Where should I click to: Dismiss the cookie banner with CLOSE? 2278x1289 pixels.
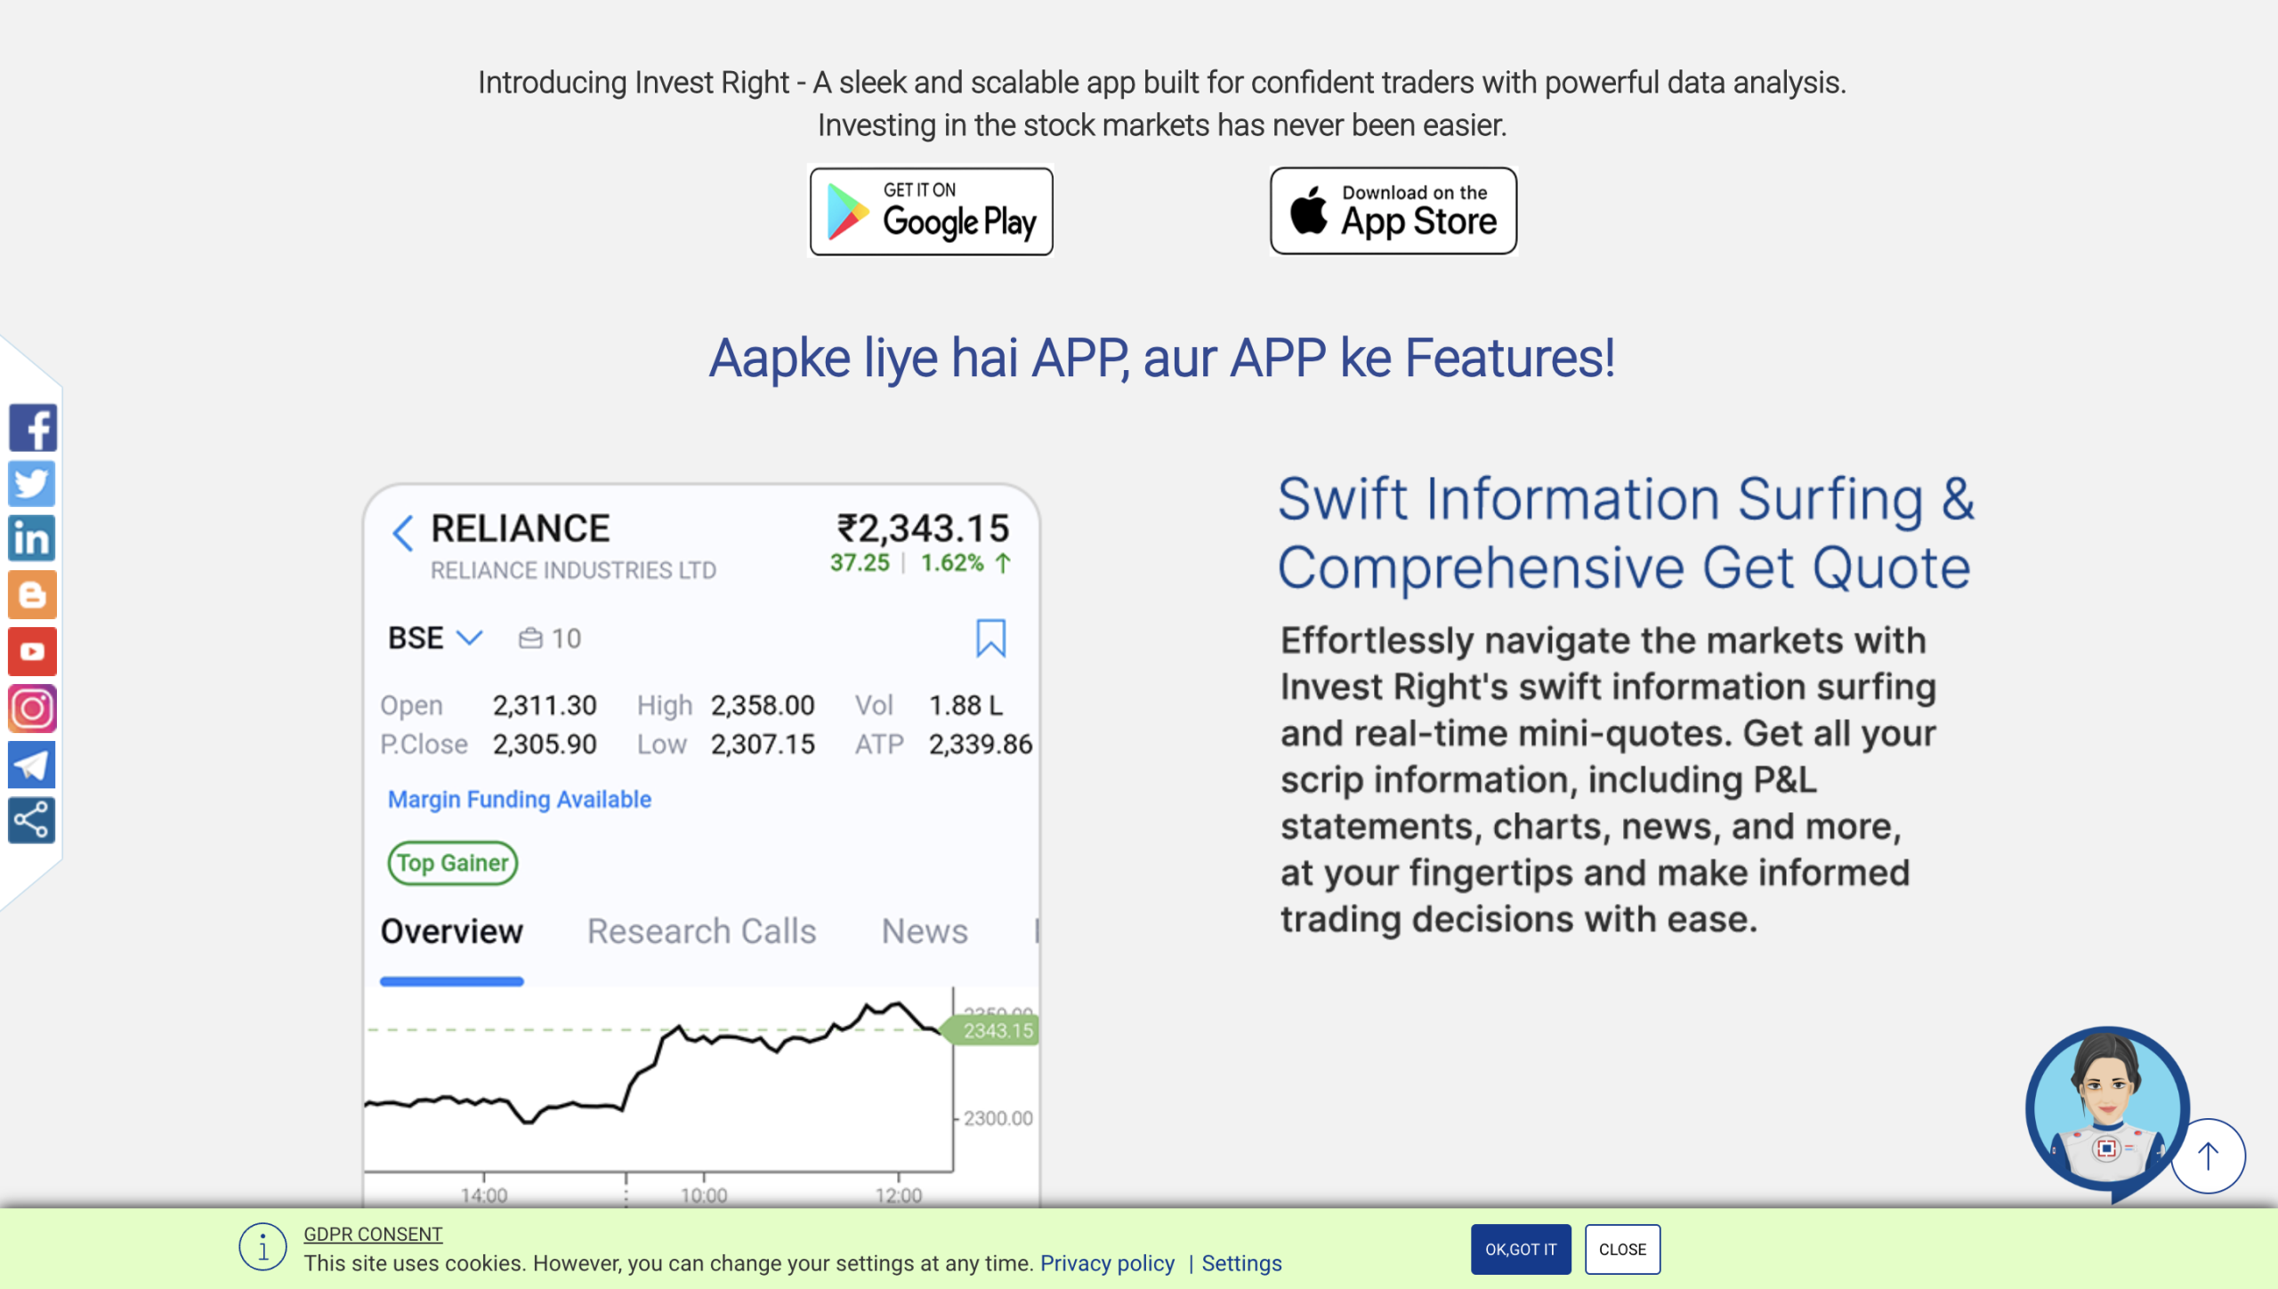tap(1622, 1249)
